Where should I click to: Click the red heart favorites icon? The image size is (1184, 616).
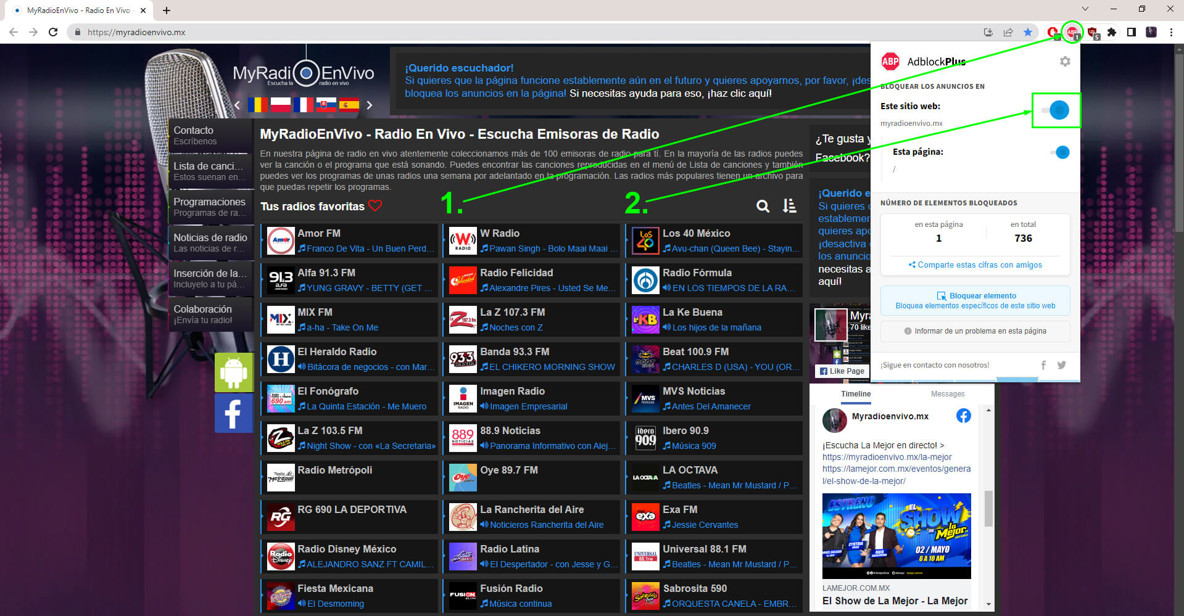click(375, 205)
